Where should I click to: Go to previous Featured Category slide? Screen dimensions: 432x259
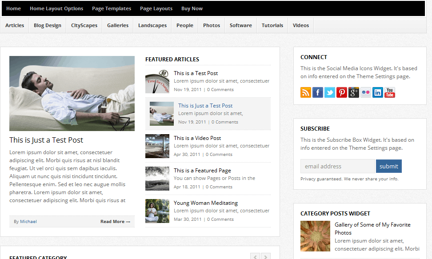255,256
